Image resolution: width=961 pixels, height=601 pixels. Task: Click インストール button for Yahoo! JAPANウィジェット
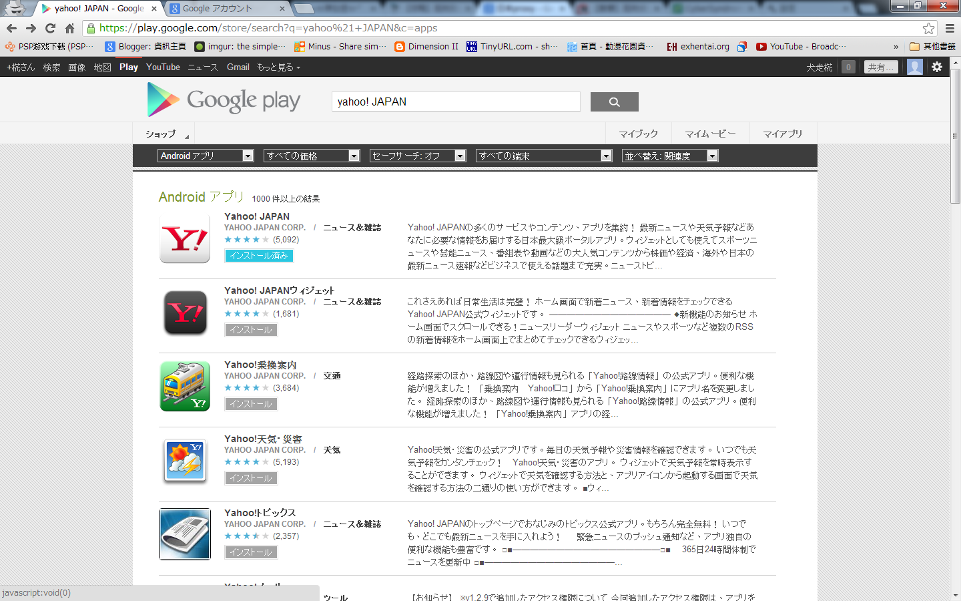click(251, 330)
